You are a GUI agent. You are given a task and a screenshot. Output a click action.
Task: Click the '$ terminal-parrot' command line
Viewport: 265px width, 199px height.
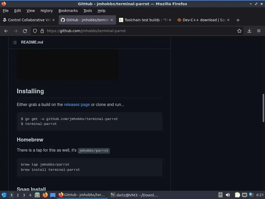pos(39,124)
